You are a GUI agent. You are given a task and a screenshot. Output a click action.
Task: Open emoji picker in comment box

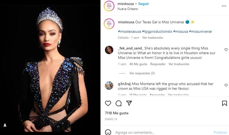coord(108,132)
